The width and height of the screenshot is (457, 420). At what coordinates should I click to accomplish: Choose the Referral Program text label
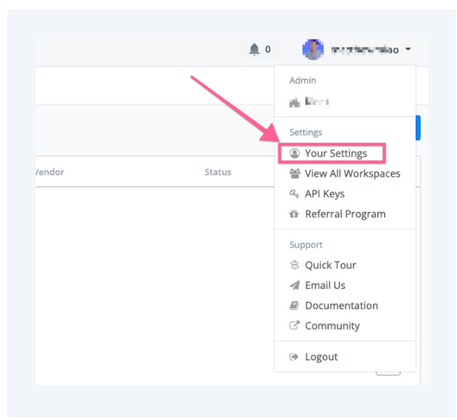(x=345, y=214)
